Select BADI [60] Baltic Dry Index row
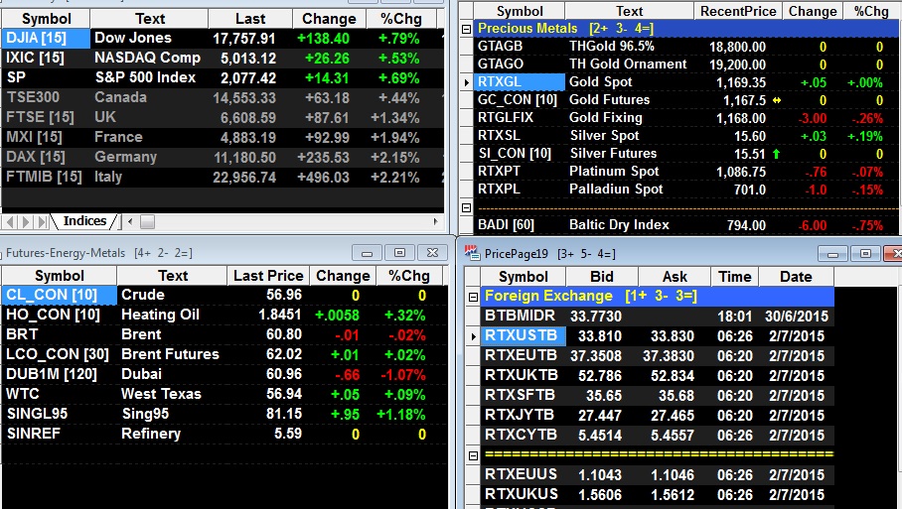 686,224
